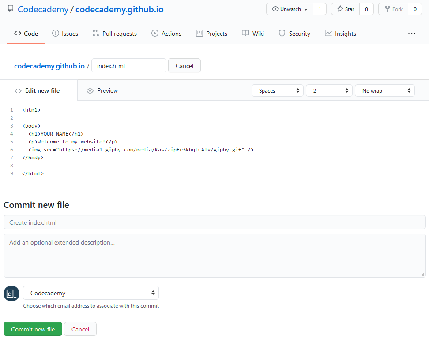Open the Security tab
This screenshot has height=339, width=429.
(294, 34)
